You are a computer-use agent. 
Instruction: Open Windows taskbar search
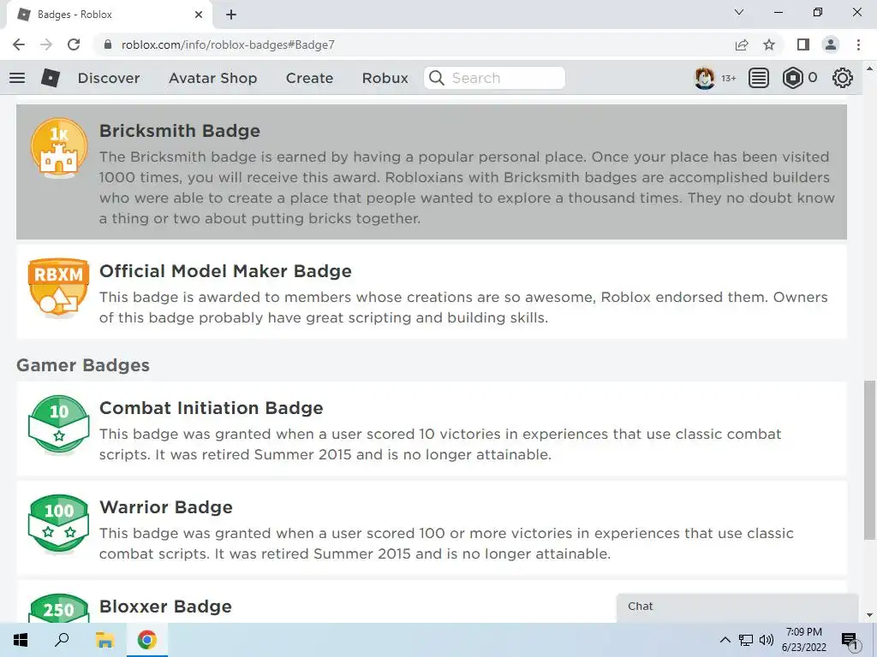(62, 640)
